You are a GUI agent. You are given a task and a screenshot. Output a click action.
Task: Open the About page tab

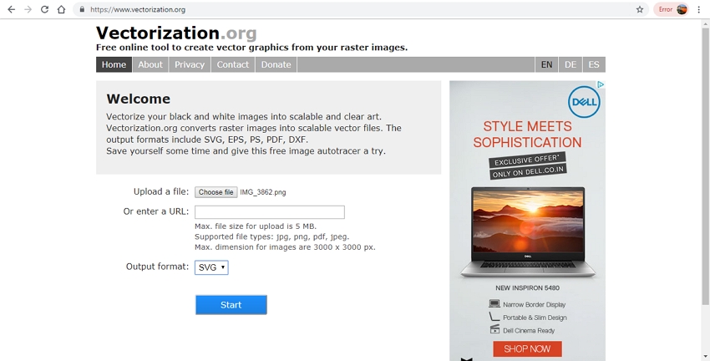pos(150,64)
